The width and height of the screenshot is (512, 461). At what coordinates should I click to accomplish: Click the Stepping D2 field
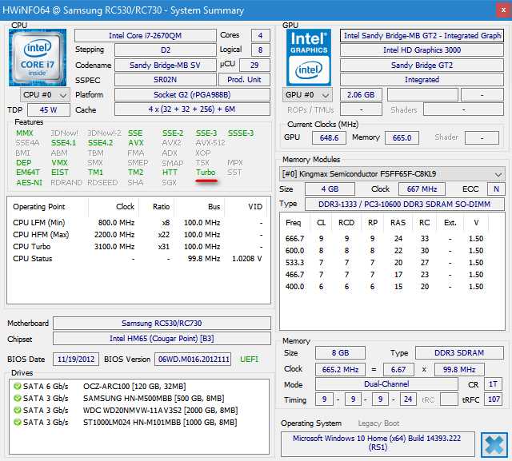[166, 50]
